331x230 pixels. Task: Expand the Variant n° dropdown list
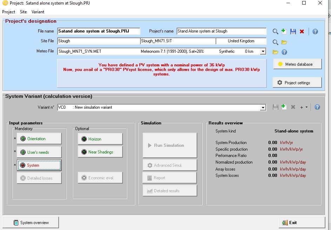263,107
